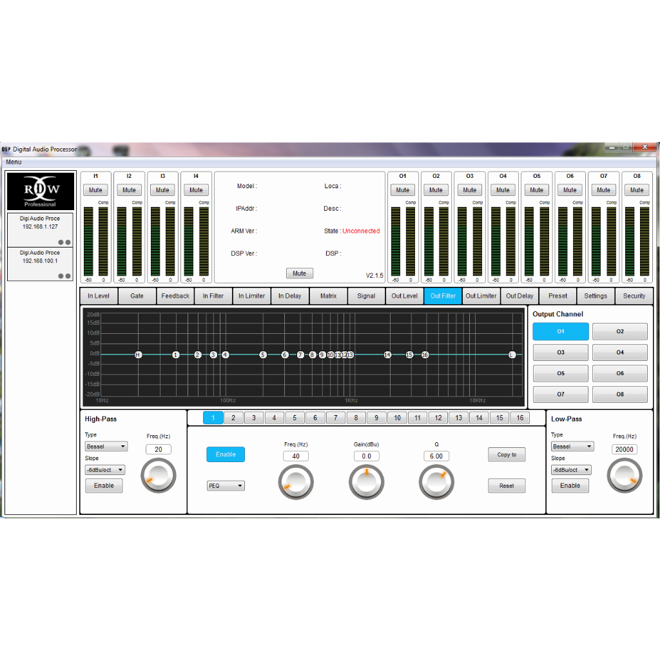The height and width of the screenshot is (660, 660).
Task: Select device 192.168.100.1 in list
Action: point(40,264)
